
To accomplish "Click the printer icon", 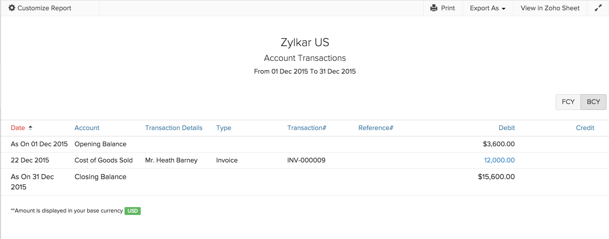I will point(433,8).
